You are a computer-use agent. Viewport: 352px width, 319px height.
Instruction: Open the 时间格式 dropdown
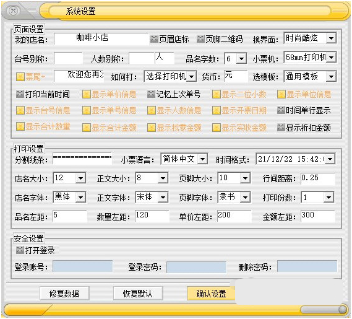296,159
